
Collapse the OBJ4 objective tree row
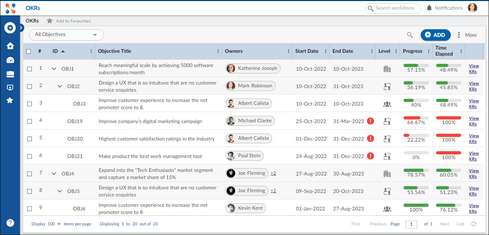pyautogui.click(x=54, y=174)
